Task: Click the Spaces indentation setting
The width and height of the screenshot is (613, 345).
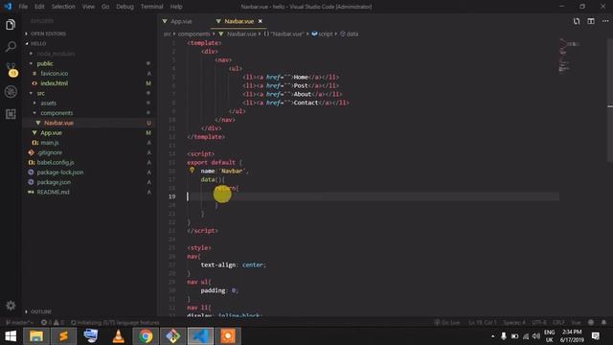Action: [x=514, y=323]
